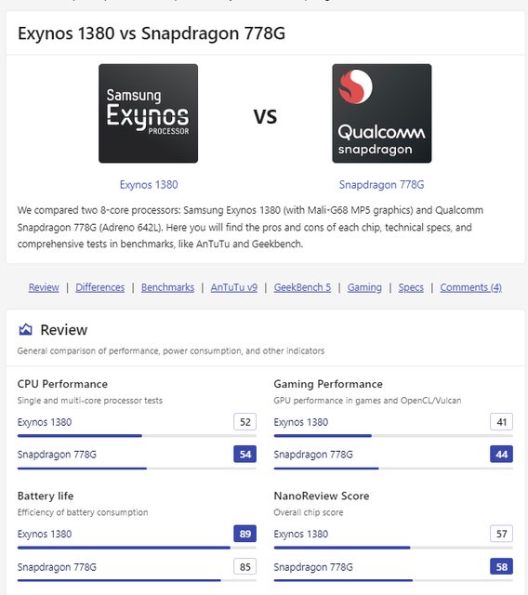Click the Samsung Exynos processor logo image

tap(149, 113)
